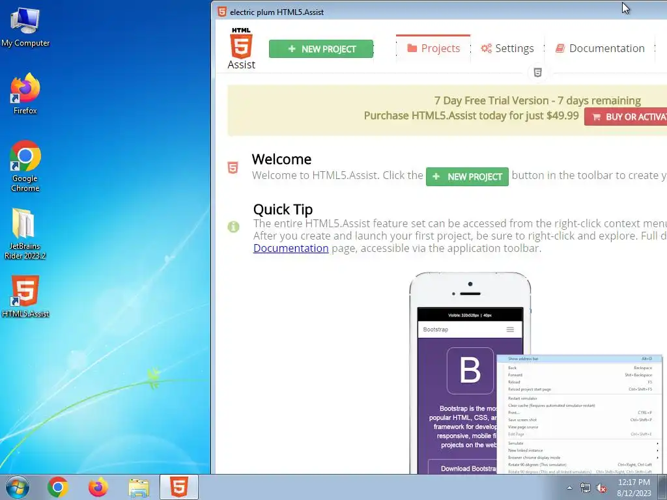Launch Firefox from the desktop shortcut
This screenshot has width=667, height=500.
click(25, 94)
